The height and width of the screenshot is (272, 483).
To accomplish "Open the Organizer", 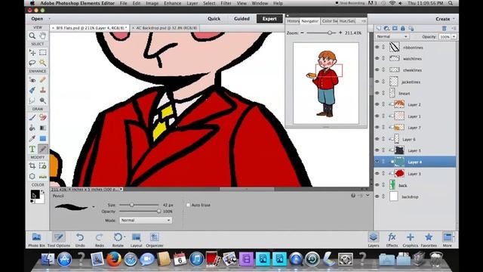I will pyautogui.click(x=155, y=240).
